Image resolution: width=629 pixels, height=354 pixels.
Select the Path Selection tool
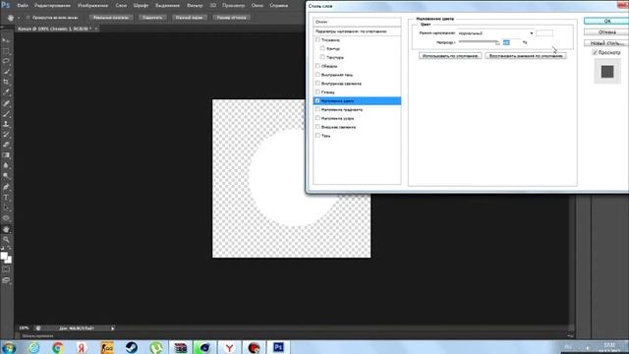(6, 207)
